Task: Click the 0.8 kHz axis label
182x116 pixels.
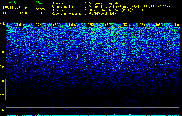Action: (2, 81)
